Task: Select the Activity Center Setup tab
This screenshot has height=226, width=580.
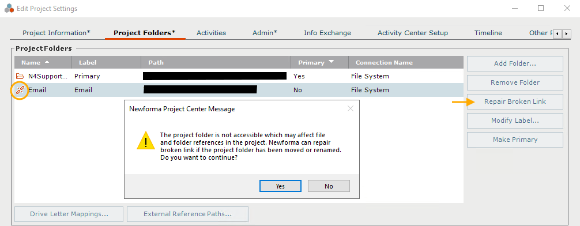Action: tap(413, 33)
